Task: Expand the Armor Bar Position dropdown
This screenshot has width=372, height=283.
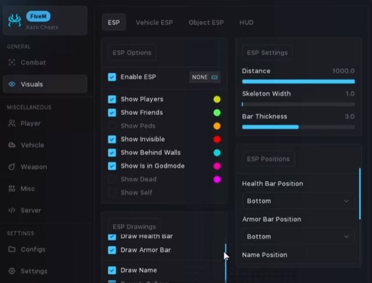Action: point(298,236)
